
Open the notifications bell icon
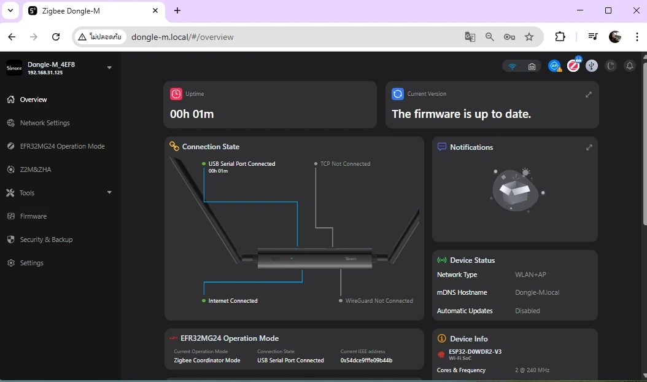point(629,66)
